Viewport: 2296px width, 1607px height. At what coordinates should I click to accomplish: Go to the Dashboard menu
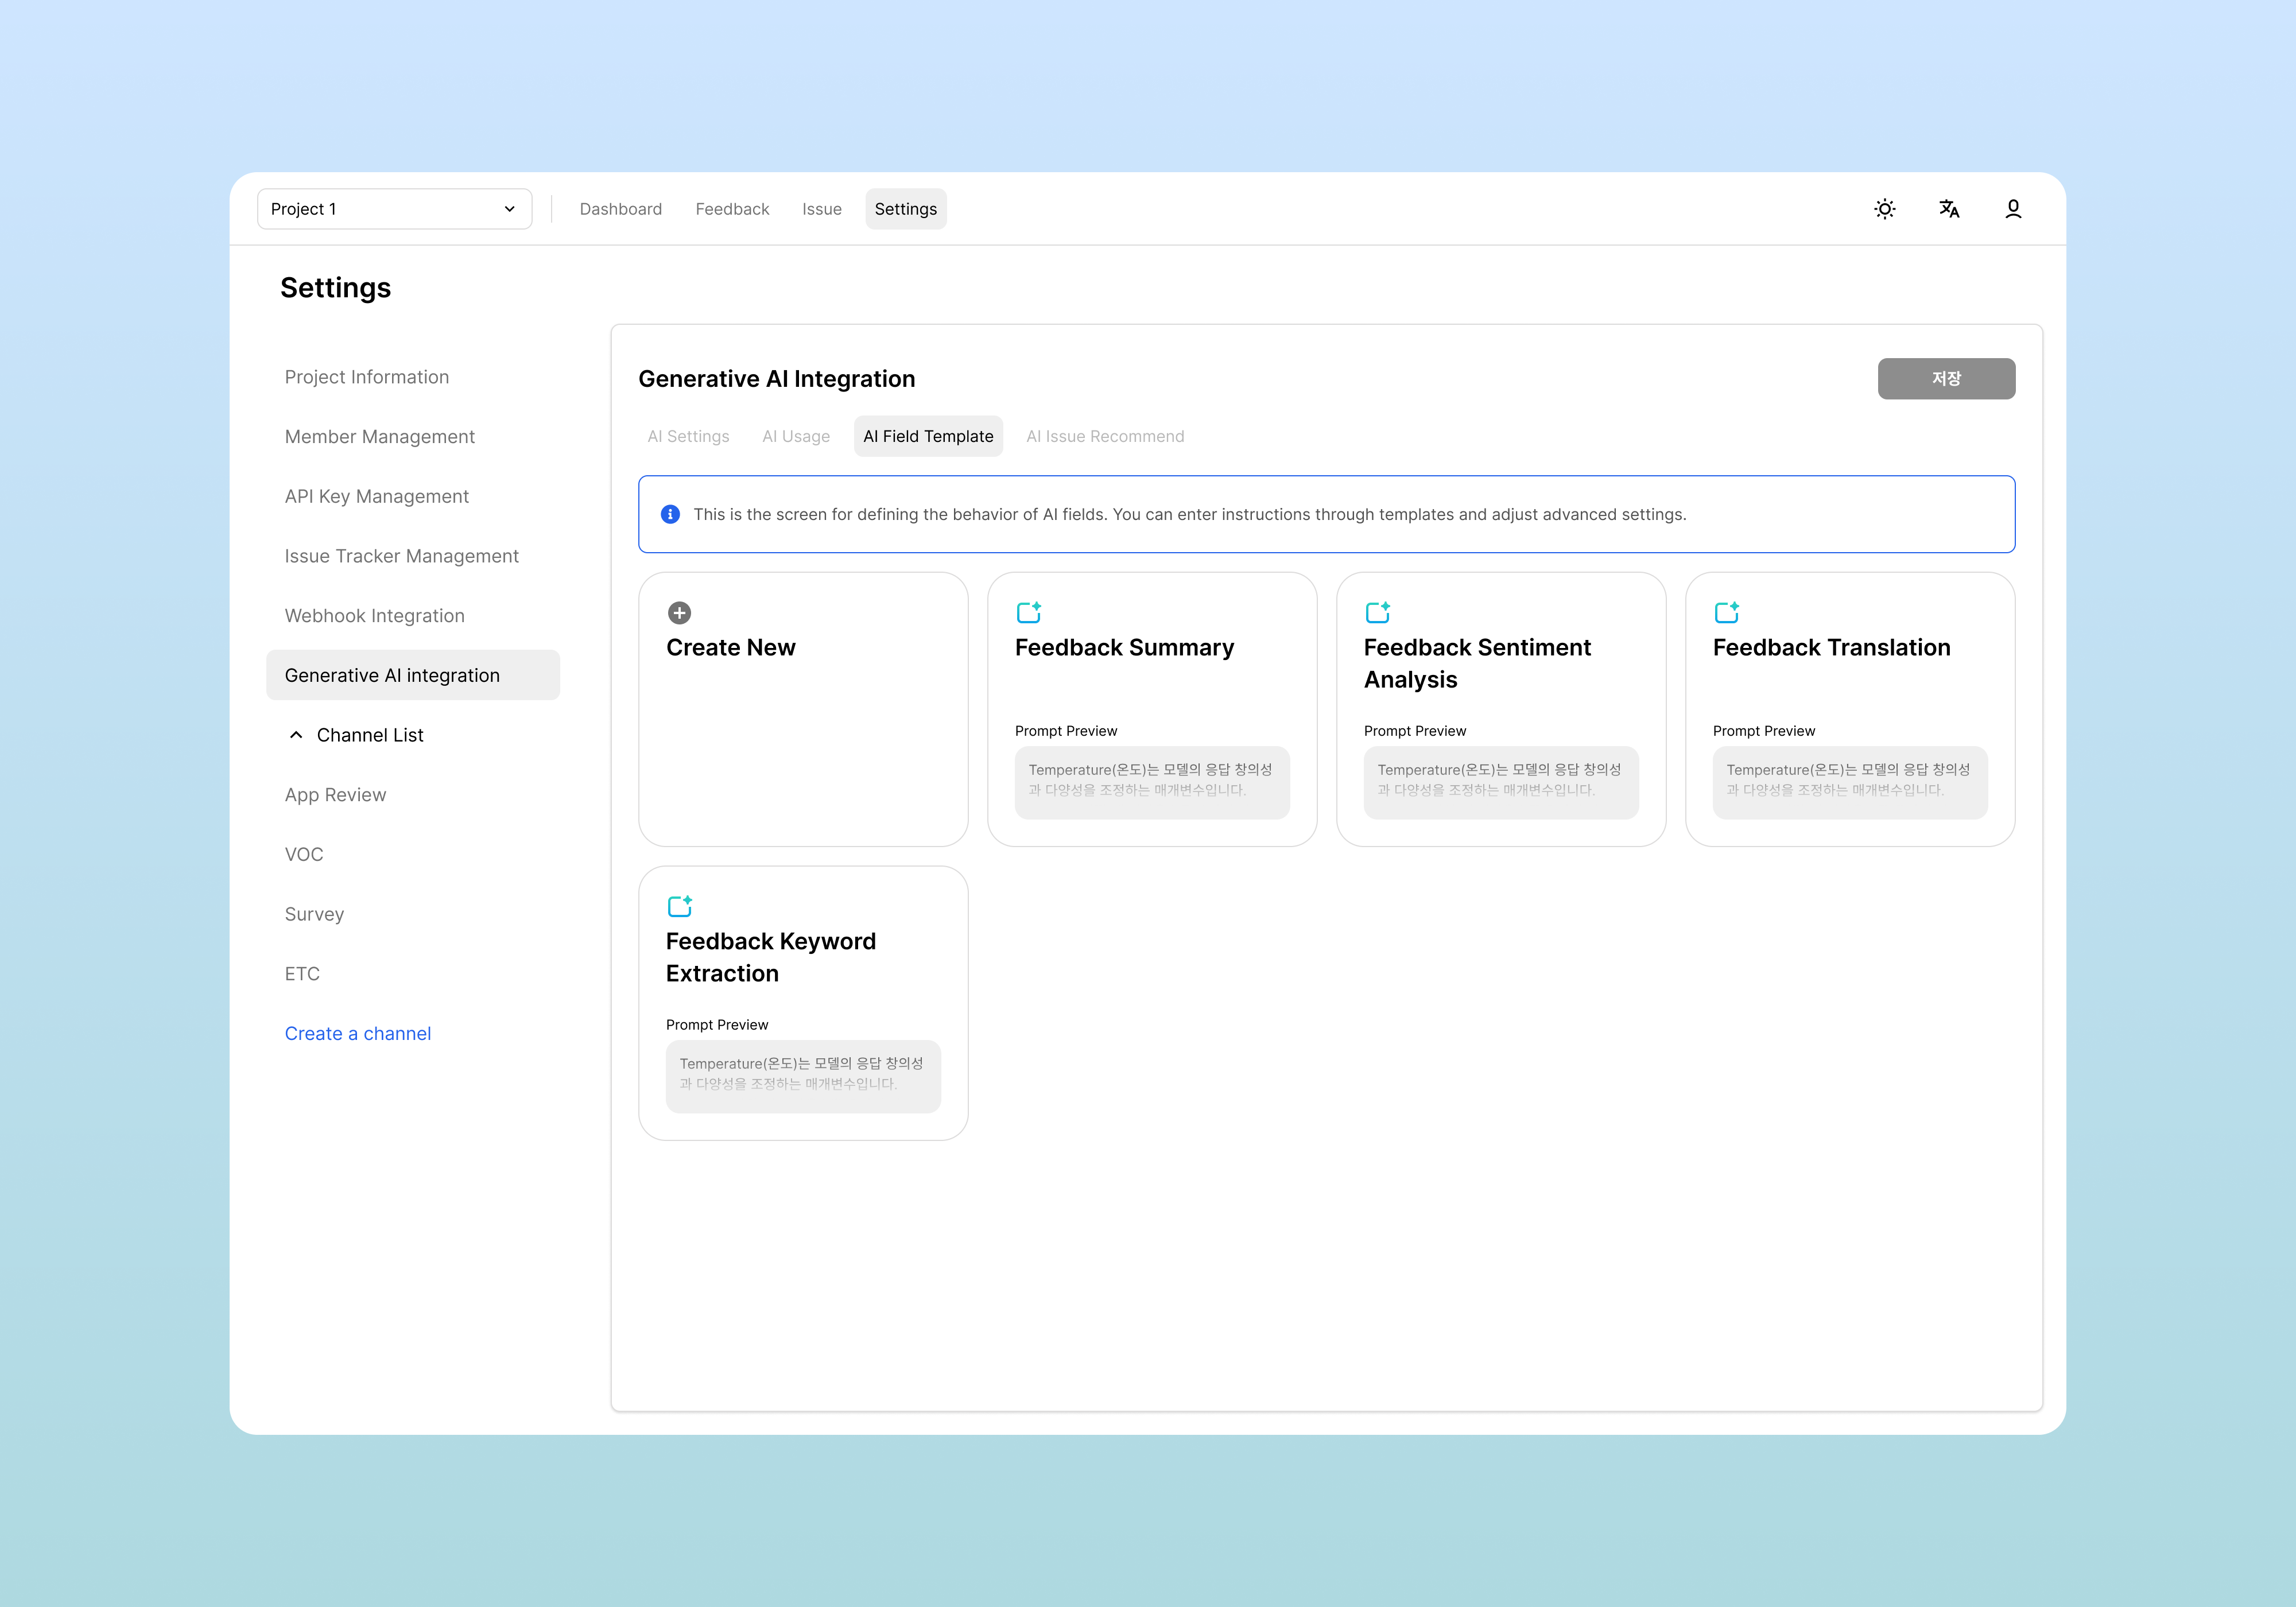point(620,209)
